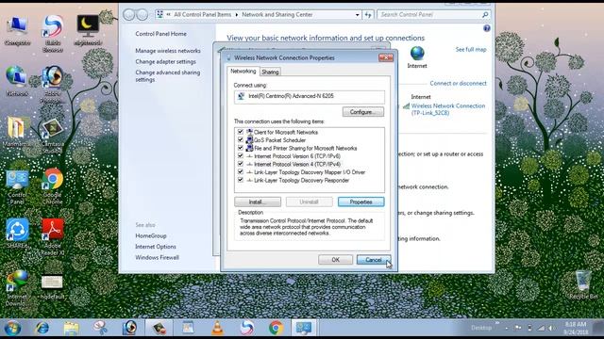Click the Configure... button
The image size is (604, 339).
[362, 112]
